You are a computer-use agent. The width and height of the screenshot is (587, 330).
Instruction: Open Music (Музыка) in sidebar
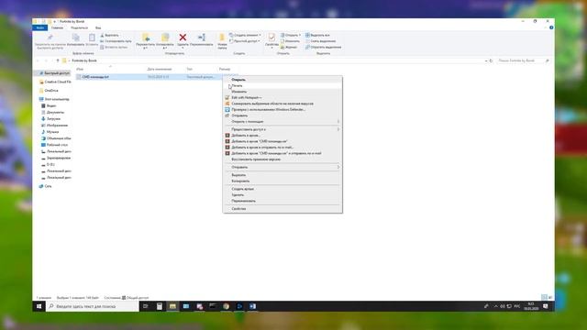50,132
